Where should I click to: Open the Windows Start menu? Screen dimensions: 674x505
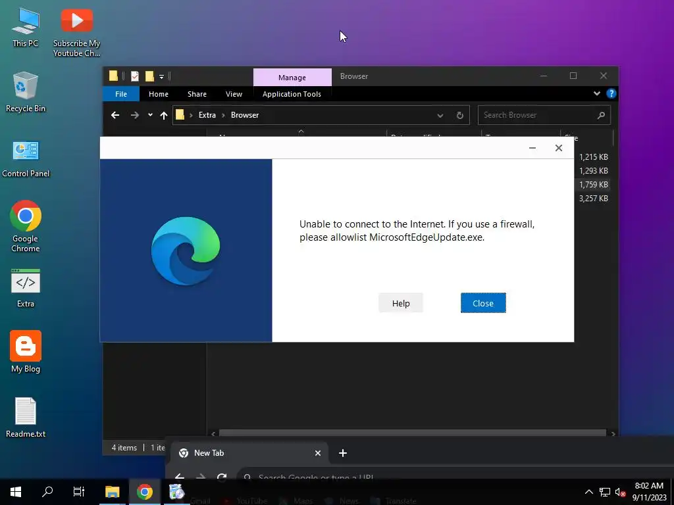(x=16, y=492)
